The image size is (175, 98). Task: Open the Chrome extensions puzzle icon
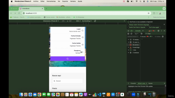154,13
